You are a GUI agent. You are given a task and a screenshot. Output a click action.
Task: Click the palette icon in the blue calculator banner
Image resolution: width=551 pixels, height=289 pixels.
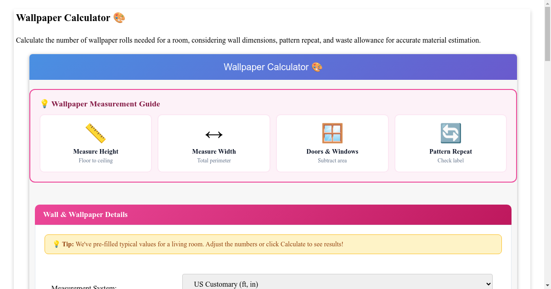(x=317, y=67)
